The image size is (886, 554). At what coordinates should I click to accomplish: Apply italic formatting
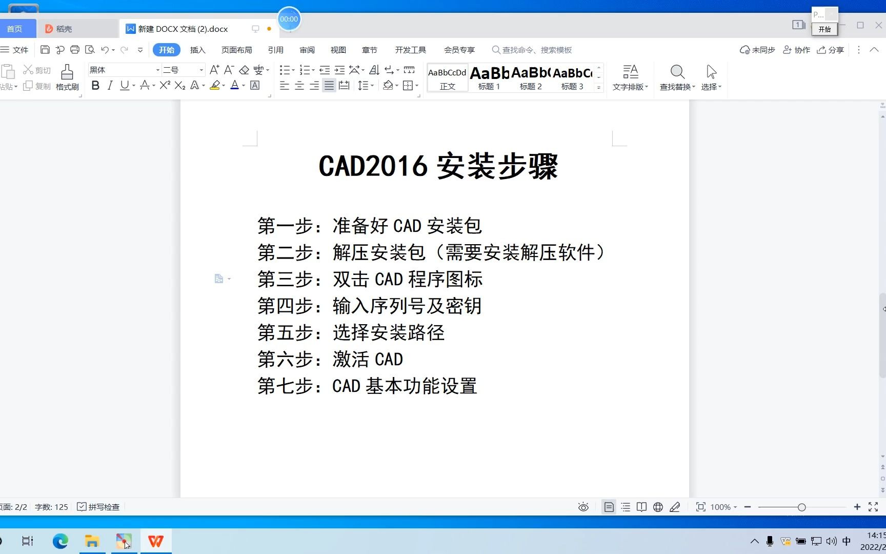pyautogui.click(x=110, y=86)
